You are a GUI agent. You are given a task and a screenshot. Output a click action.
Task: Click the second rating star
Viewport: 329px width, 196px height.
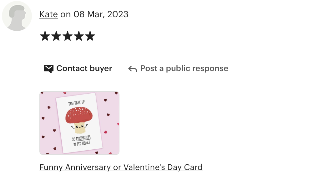coord(56,36)
